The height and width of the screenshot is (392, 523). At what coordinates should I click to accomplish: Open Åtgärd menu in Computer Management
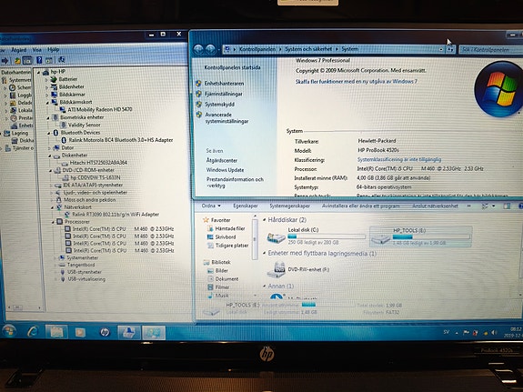[19, 50]
